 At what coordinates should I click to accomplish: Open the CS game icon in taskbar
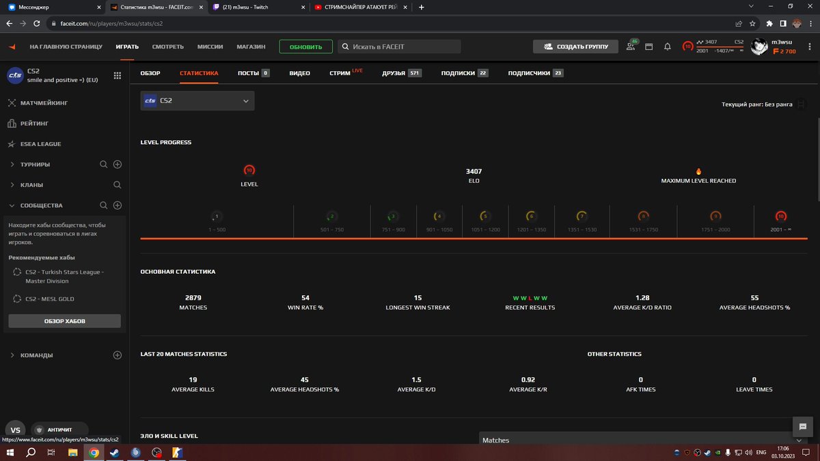(178, 452)
